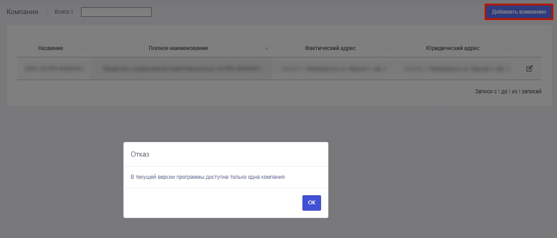Click the sort arrows beside Название

pyautogui.click(x=85, y=49)
